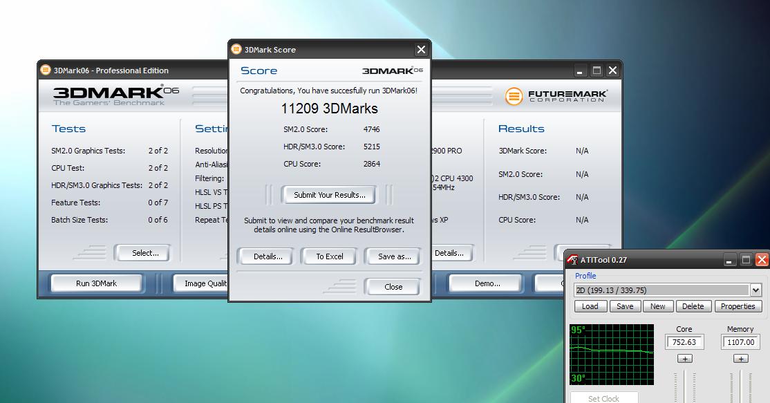This screenshot has height=403, width=770.
Task: Click Run 3DMark in main window
Action: [96, 283]
